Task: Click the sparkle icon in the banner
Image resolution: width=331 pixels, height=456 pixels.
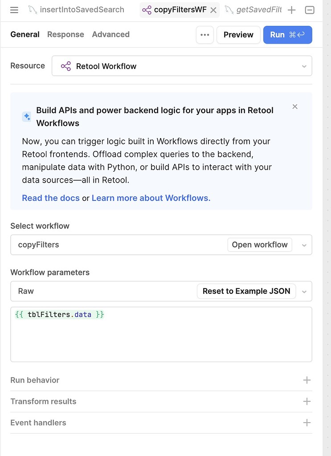Action: [27, 117]
